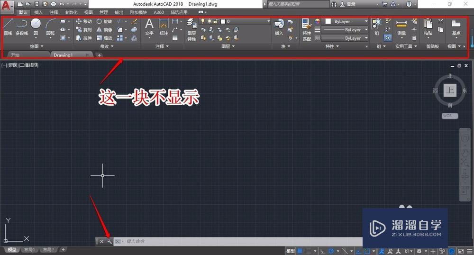Switch to the Output (输出) ribbon tab

119,12
